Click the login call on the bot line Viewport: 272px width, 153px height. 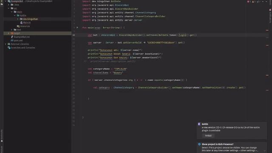coord(182,35)
